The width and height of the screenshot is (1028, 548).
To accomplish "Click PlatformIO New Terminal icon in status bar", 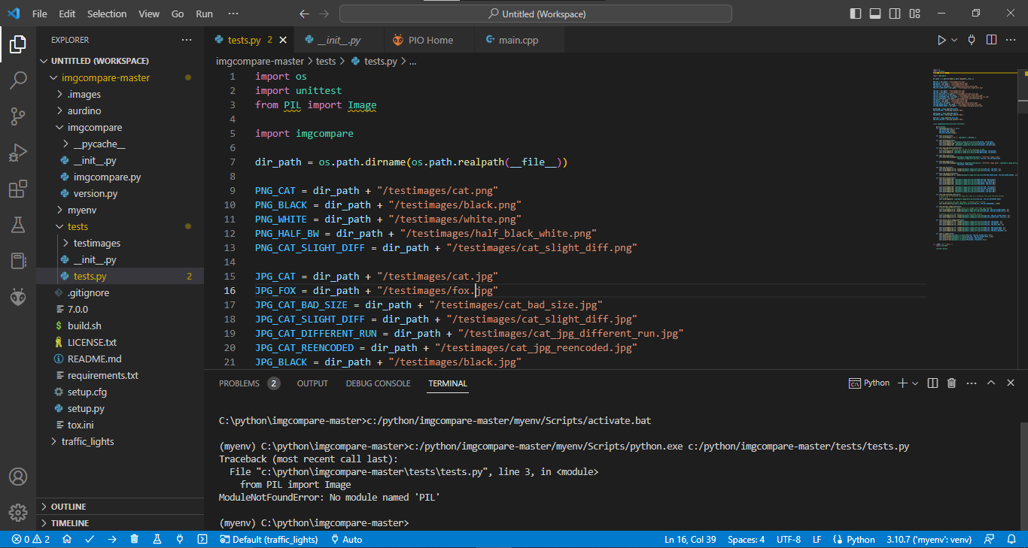I will [202, 539].
